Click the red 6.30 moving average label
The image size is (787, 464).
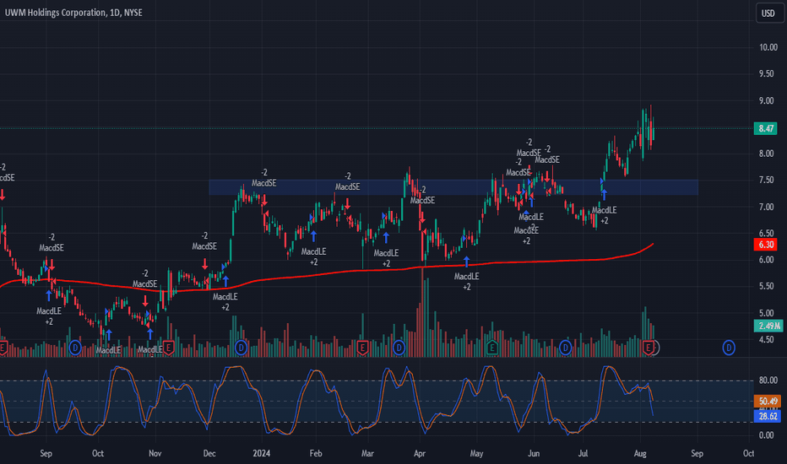(765, 245)
